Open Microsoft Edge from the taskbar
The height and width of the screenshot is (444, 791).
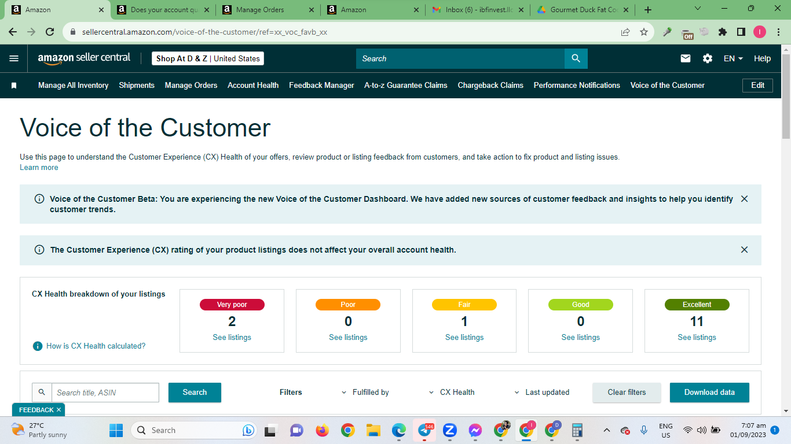(x=398, y=430)
